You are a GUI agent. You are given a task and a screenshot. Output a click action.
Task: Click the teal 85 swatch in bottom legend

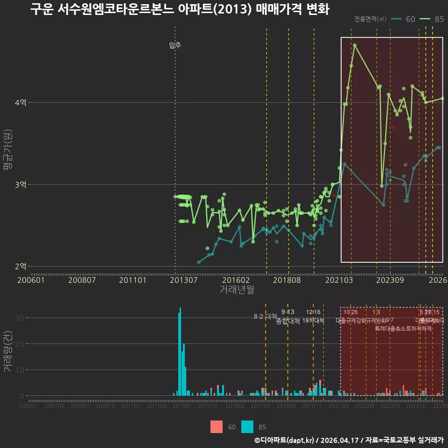[247, 427]
